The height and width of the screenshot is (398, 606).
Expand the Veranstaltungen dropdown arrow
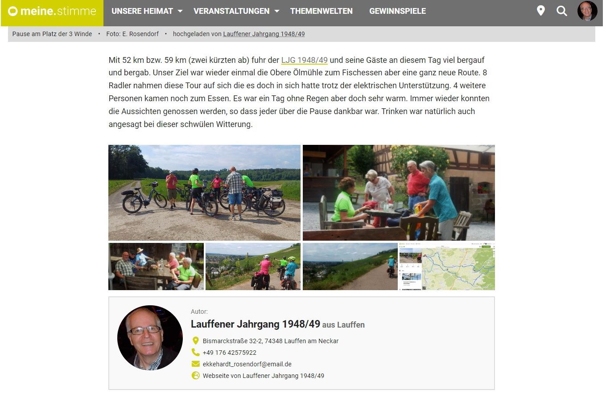[276, 11]
